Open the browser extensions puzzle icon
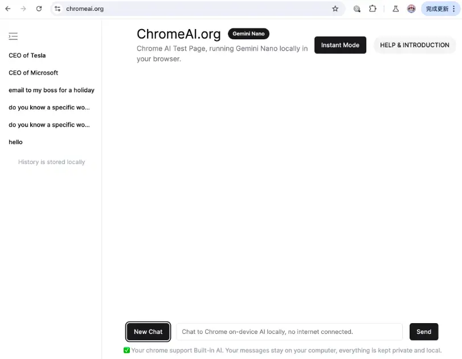 coord(373,9)
